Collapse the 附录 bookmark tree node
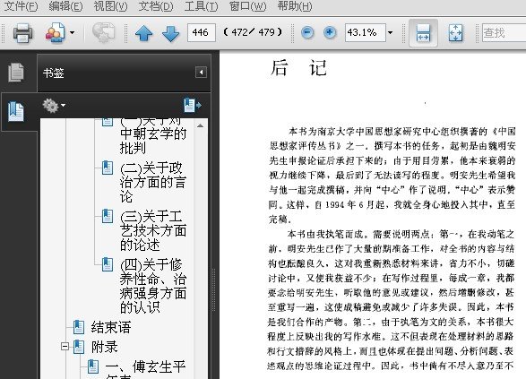 coord(65,346)
